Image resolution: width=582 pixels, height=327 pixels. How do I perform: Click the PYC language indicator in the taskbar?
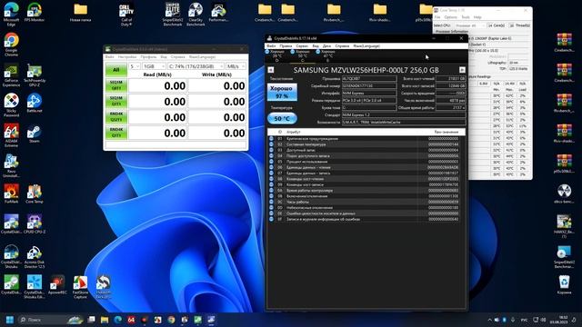pyautogui.click(x=524, y=320)
